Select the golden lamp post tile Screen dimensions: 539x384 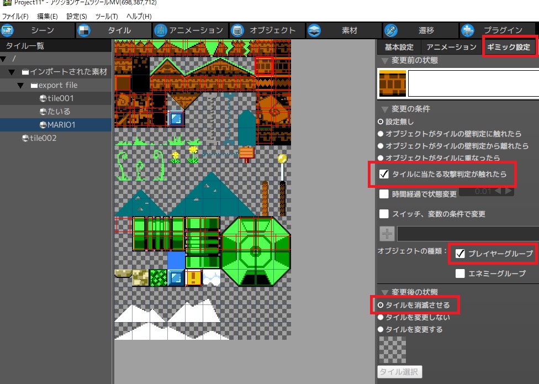[282, 167]
